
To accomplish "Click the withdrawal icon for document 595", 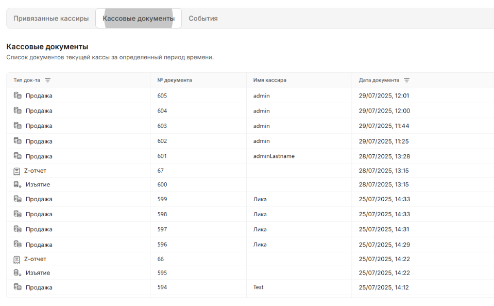I will [x=18, y=273].
